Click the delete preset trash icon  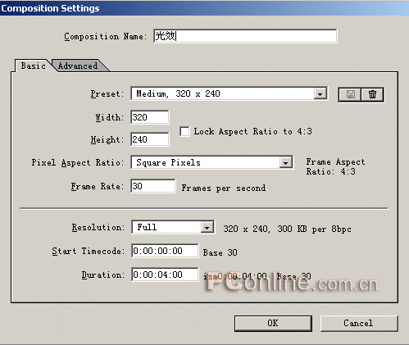tap(372, 94)
